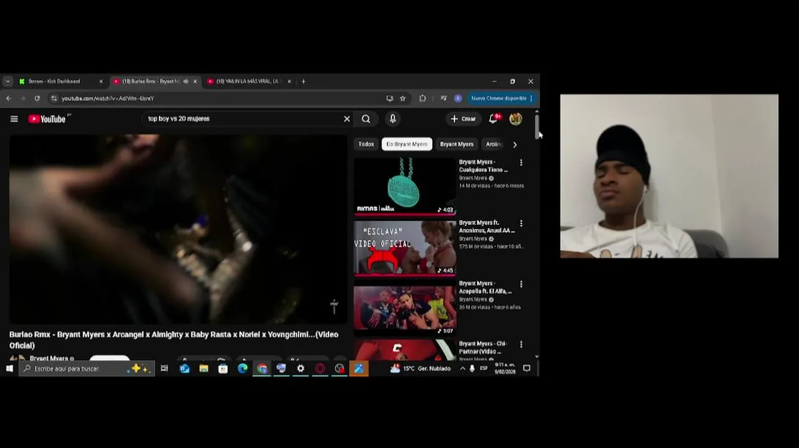799x448 pixels.
Task: Open Chrome from taskbar
Action: 262,368
